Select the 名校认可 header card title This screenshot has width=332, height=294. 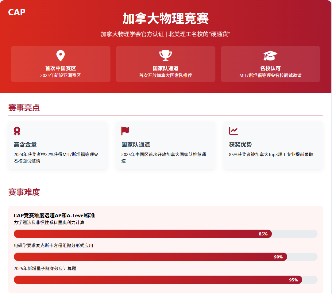point(270,68)
